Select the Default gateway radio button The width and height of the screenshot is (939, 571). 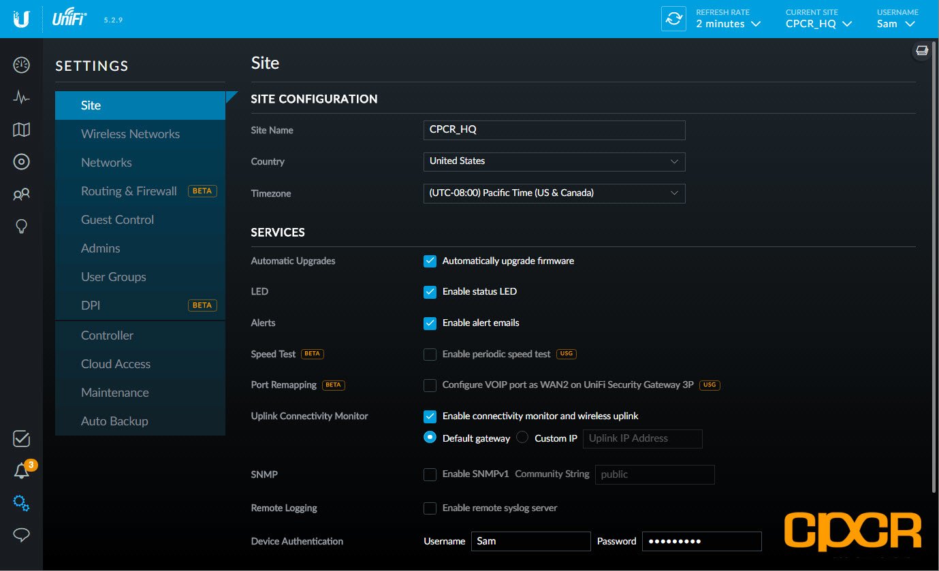point(430,438)
